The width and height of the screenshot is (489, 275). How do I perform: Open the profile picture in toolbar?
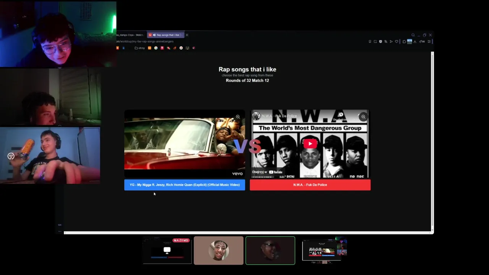click(x=410, y=41)
